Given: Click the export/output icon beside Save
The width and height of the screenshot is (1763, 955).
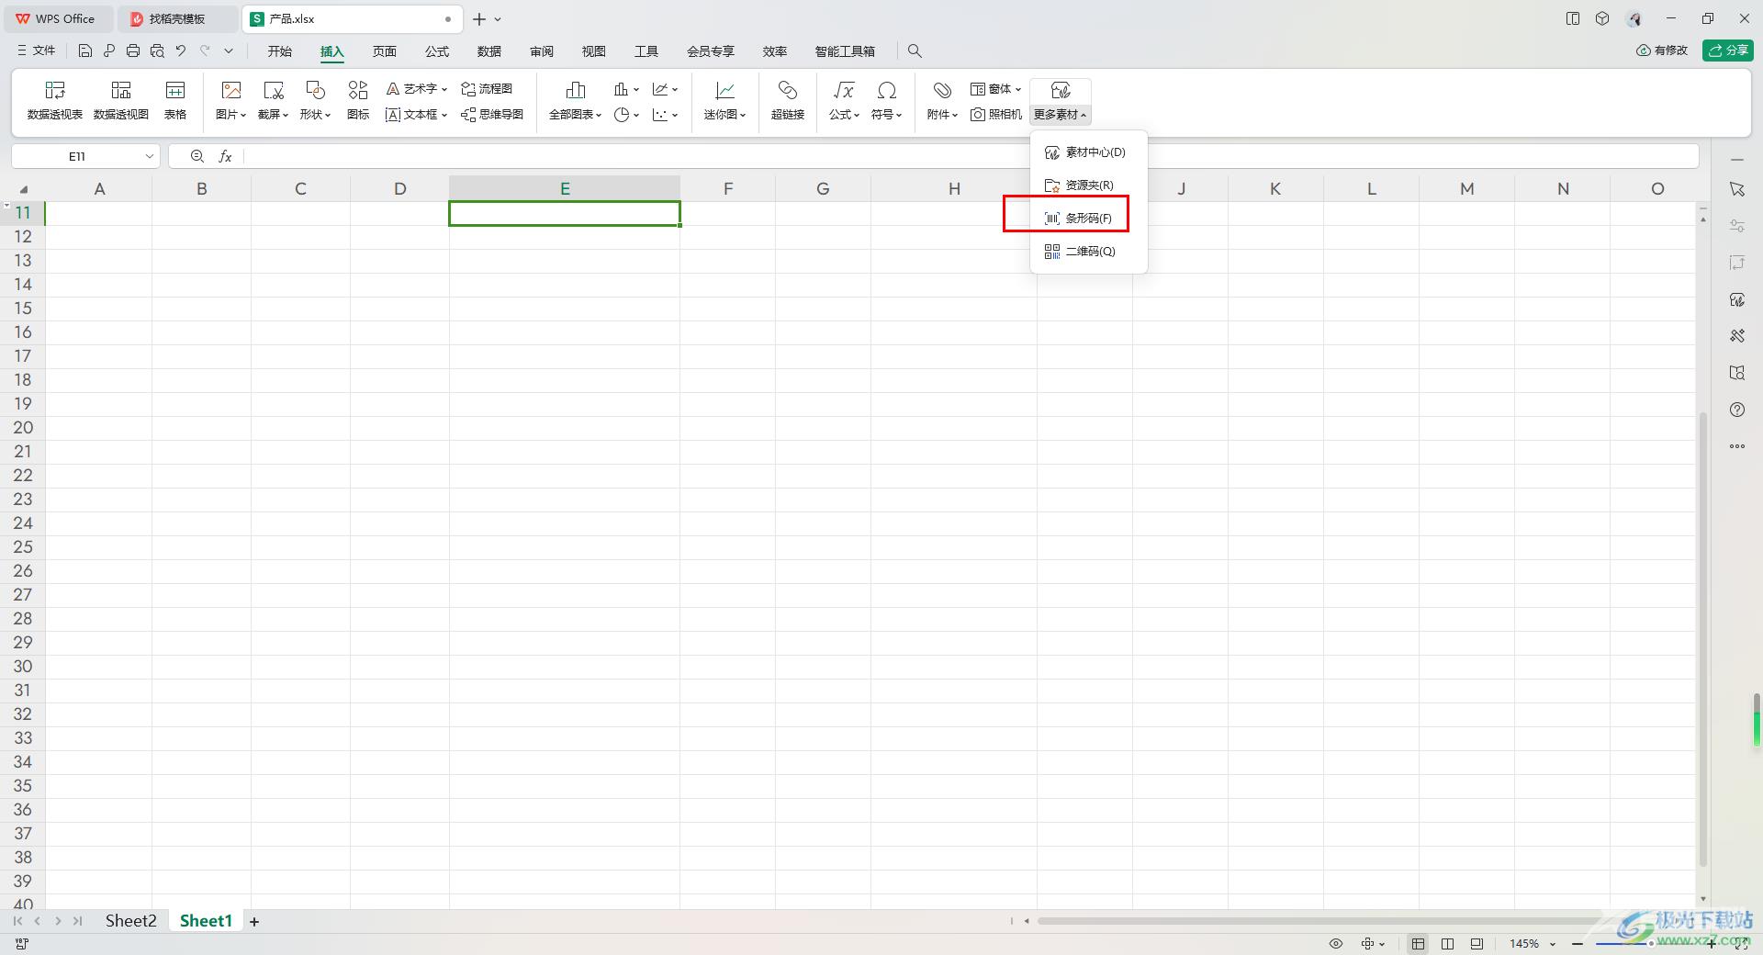Looking at the screenshot, I should click(x=109, y=51).
